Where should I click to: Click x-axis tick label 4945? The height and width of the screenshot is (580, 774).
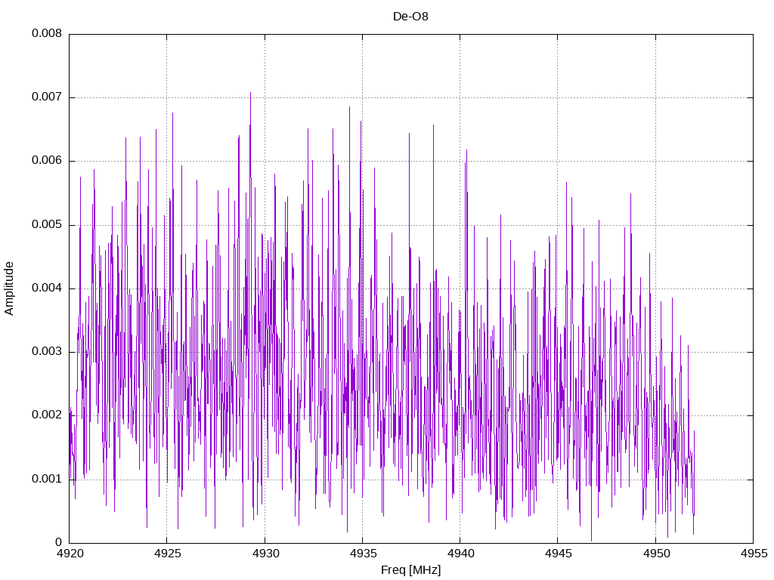click(559, 554)
